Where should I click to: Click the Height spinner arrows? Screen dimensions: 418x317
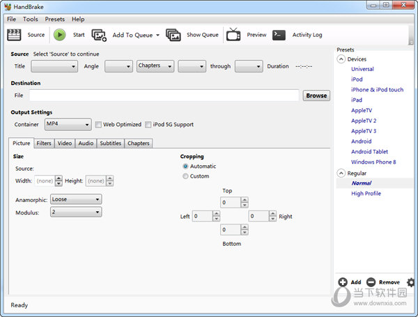point(110,180)
